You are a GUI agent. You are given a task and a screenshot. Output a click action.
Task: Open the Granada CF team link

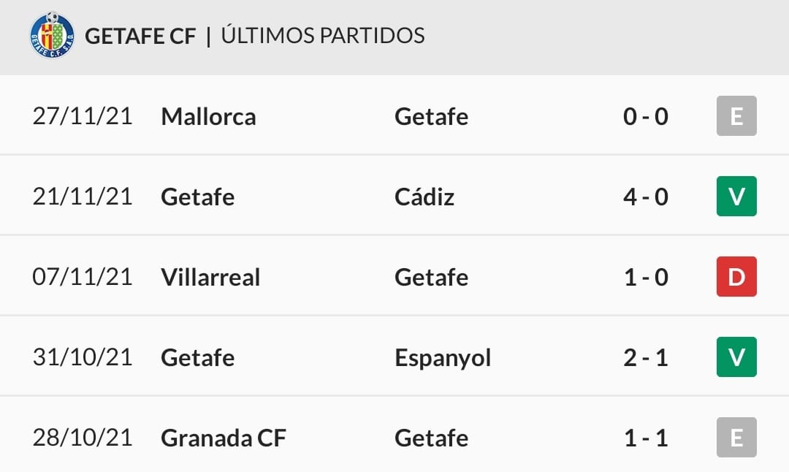[224, 438]
